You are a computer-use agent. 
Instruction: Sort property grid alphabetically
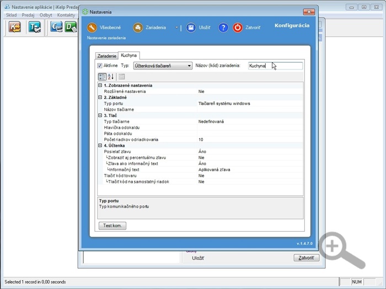[111, 77]
